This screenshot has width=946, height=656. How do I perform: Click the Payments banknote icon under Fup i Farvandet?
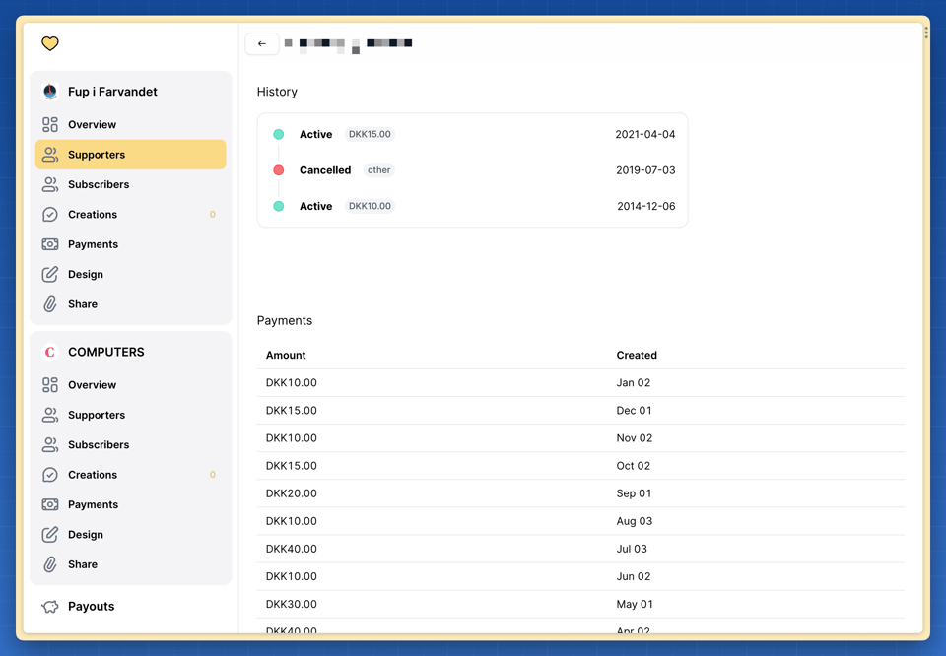(x=50, y=244)
